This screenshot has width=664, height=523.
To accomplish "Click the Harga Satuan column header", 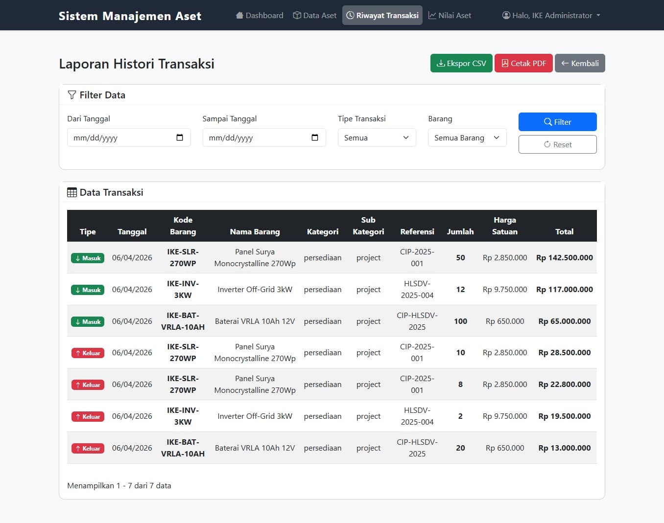I will (505, 226).
